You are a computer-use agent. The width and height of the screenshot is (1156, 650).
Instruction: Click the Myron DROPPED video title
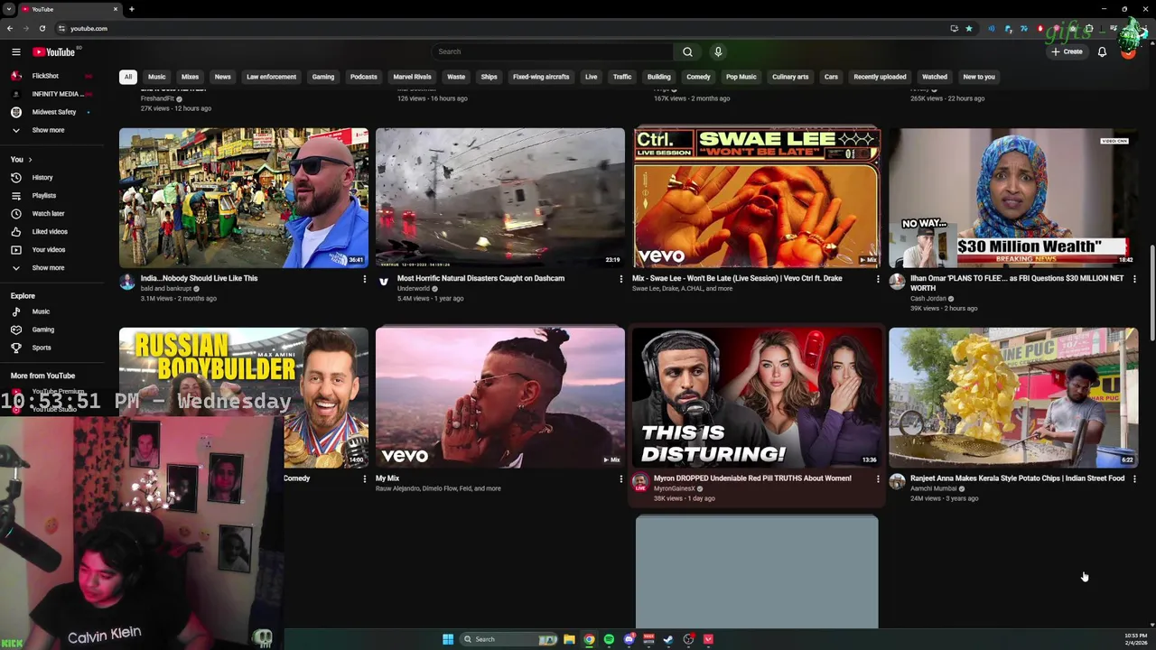point(752,478)
